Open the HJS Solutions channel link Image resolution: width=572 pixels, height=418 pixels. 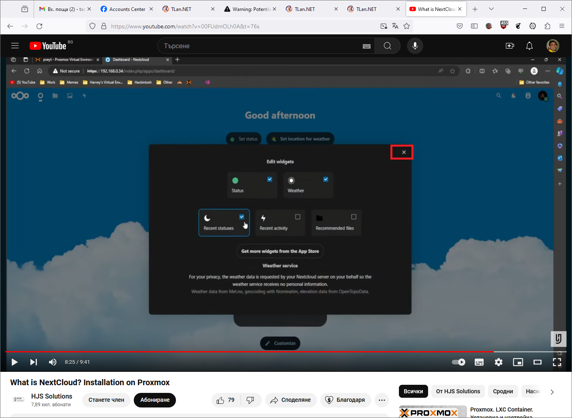[51, 396]
